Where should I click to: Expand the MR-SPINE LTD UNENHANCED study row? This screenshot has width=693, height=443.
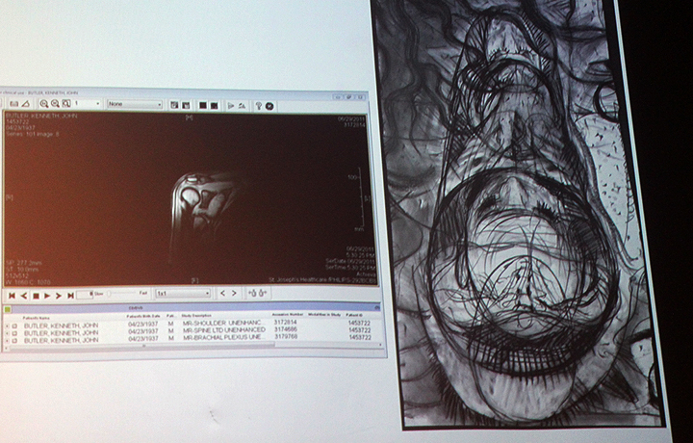point(8,333)
